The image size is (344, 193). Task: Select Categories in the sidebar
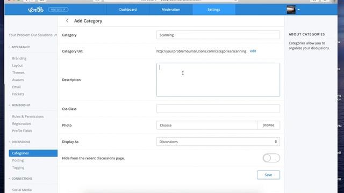point(33,153)
